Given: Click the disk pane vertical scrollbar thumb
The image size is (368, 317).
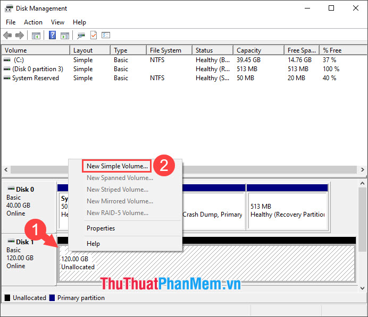Looking at the screenshot, I should [362, 220].
